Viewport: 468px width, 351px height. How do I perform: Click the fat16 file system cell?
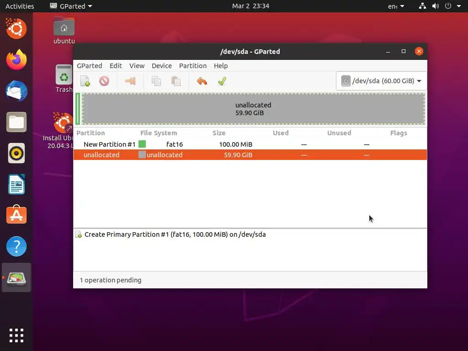[x=175, y=144]
